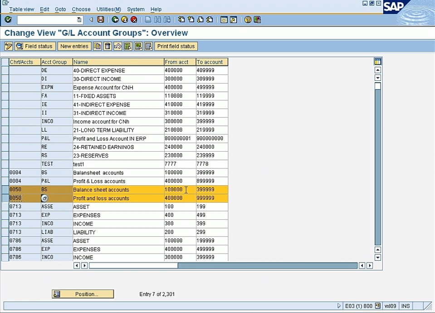Click the From acct cell of Balance sheet accounts

(x=180, y=189)
